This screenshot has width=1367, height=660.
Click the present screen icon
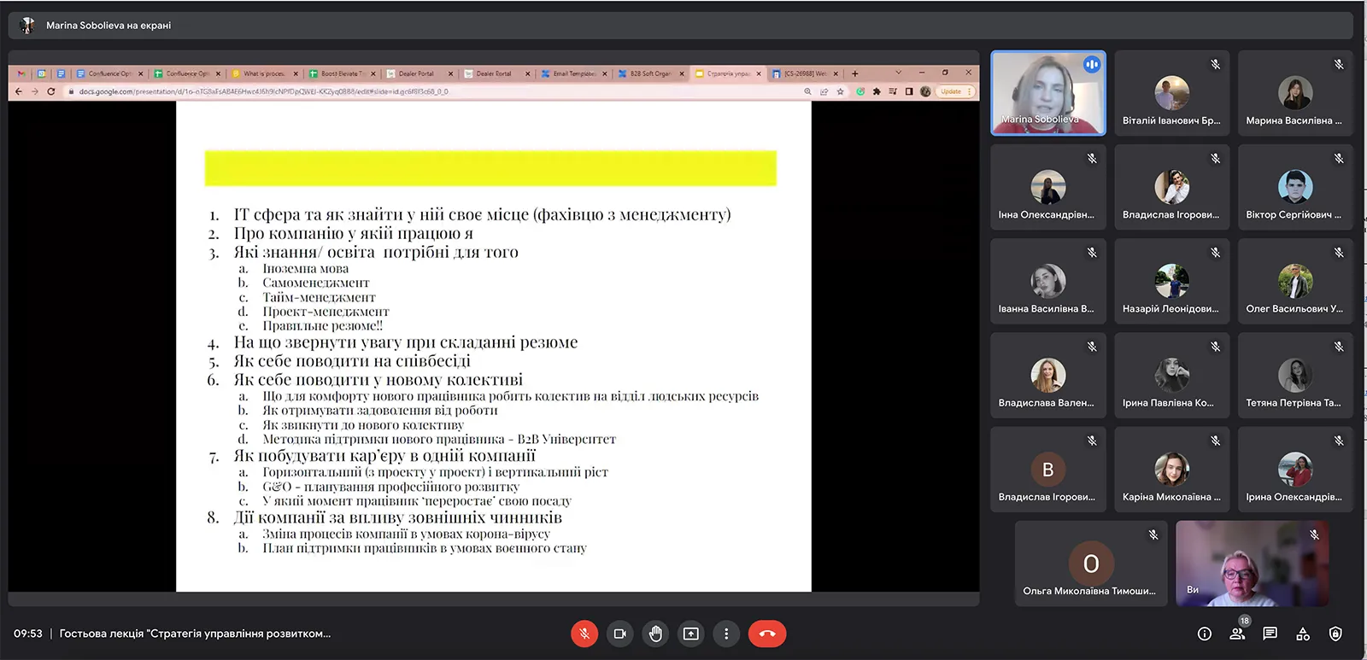(691, 634)
